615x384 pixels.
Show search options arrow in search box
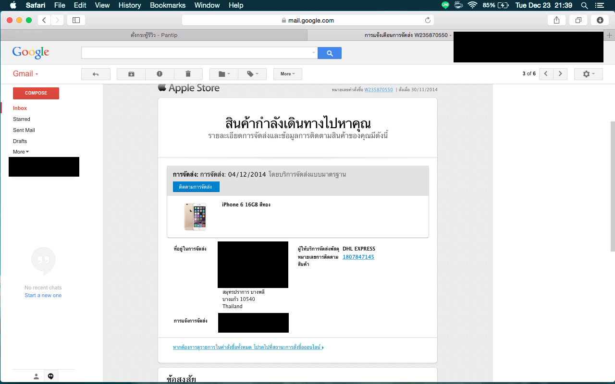click(314, 53)
